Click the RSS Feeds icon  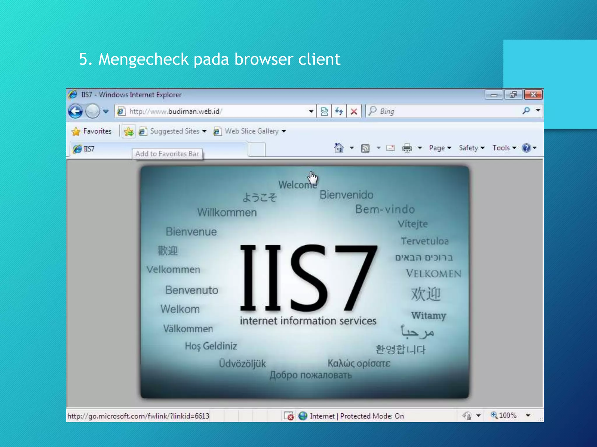365,148
